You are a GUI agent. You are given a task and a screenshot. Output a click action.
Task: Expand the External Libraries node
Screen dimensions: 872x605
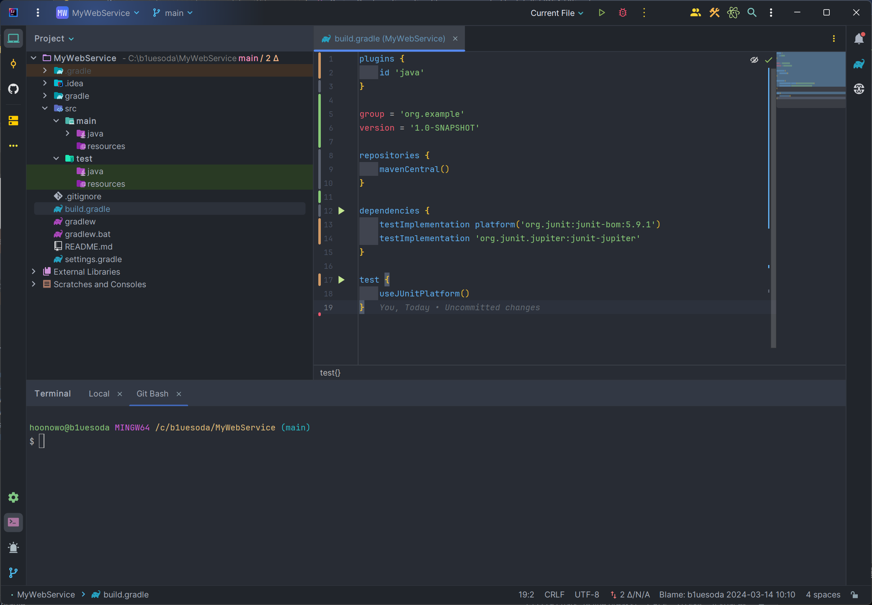click(34, 272)
